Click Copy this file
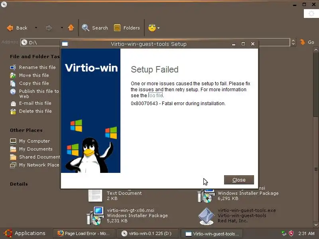Screen dimensions: 319x239 pyautogui.click(x=34, y=83)
